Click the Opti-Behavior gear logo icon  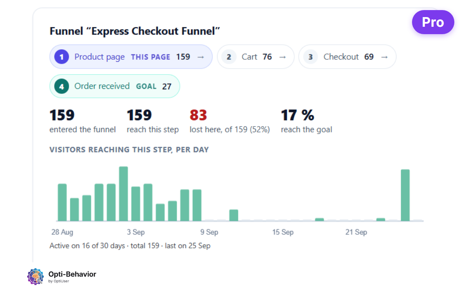pyautogui.click(x=36, y=277)
